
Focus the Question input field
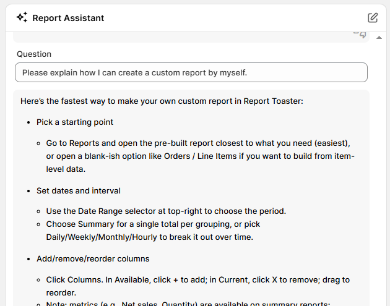click(191, 72)
